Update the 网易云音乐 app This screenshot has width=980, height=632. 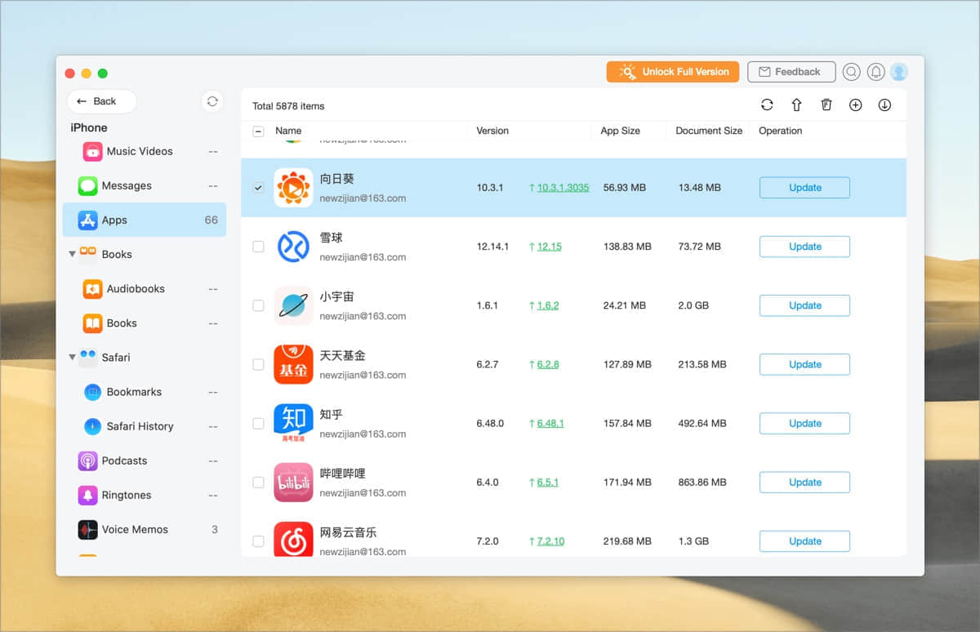click(x=804, y=541)
